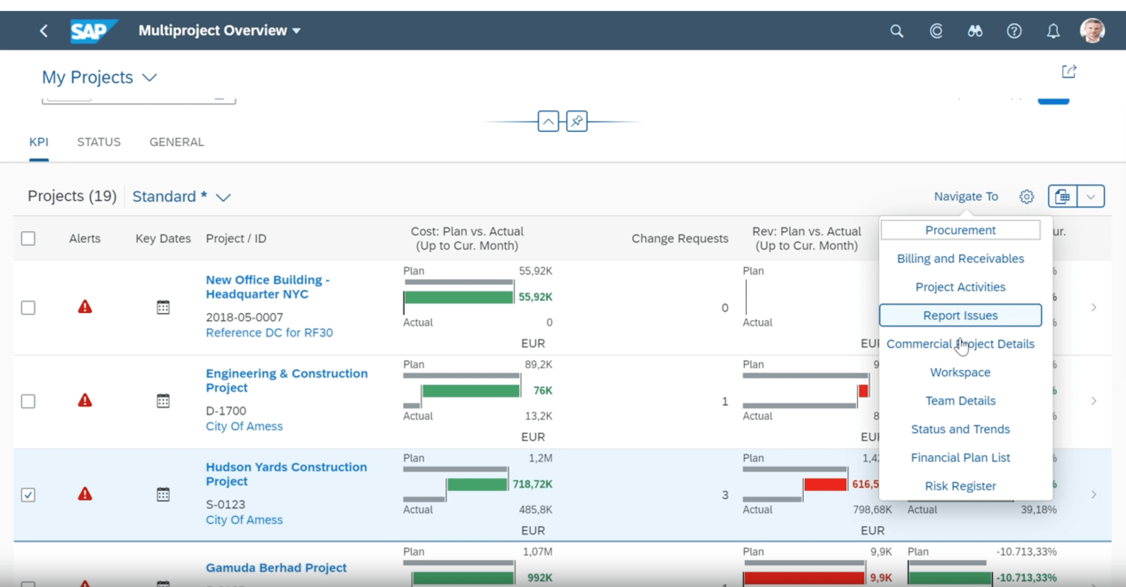
Task: Select the New Office Building row checkbox
Action: (x=28, y=308)
